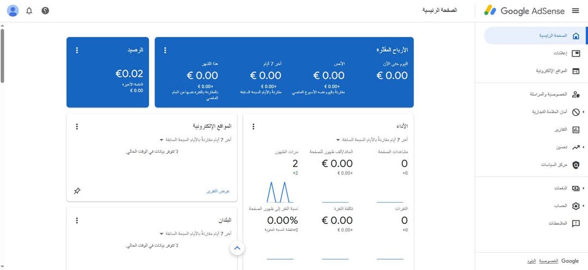Select إعلانات (Ads) in the sidebar
Screen dimensions: 588x270
click(561, 53)
